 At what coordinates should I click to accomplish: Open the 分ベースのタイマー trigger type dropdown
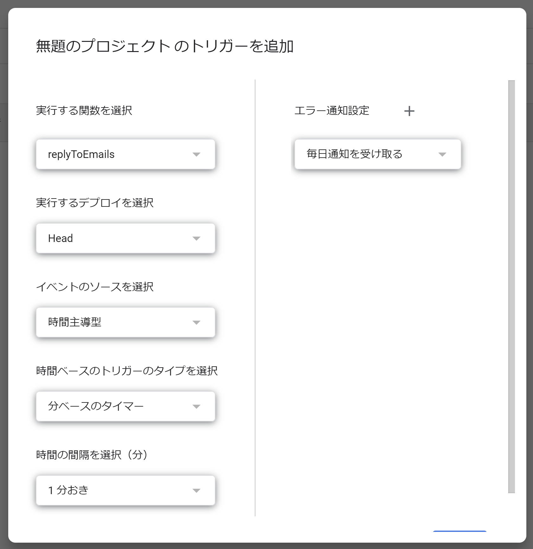coord(125,406)
